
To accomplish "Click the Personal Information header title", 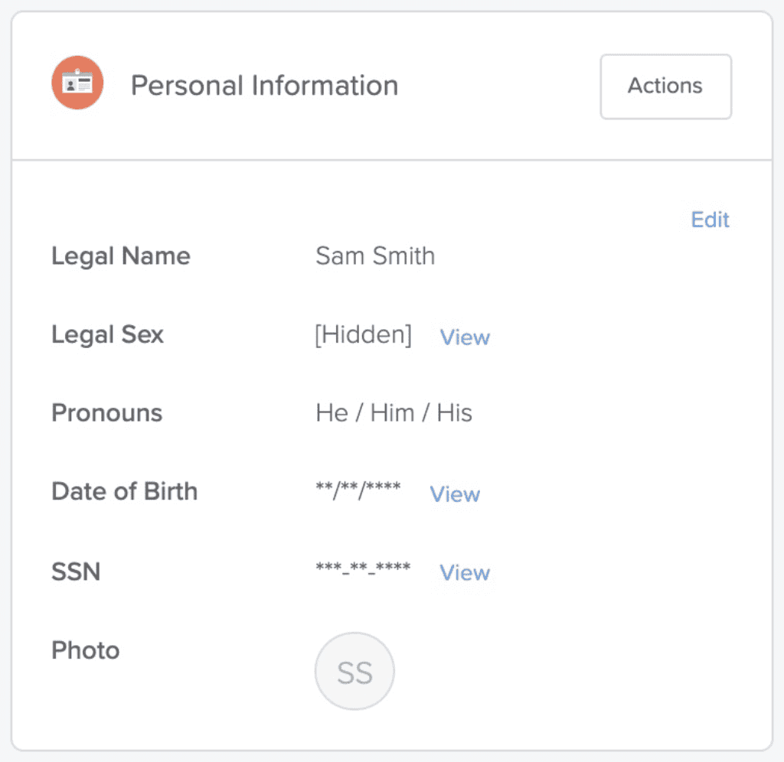I will 264,86.
